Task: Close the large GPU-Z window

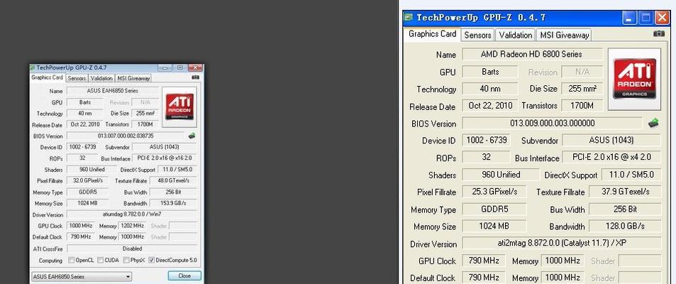Action: click(x=662, y=17)
